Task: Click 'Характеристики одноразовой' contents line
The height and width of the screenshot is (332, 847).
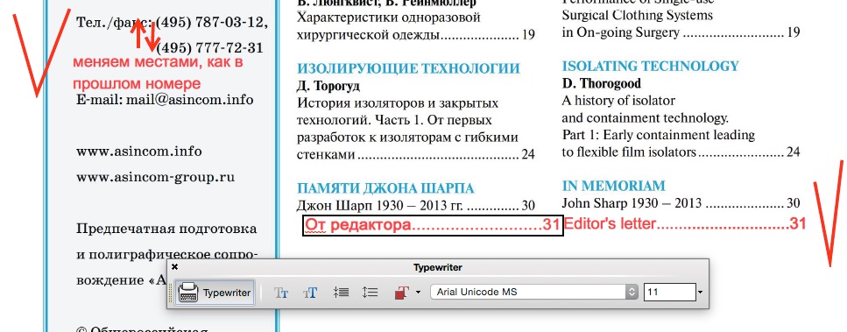Action: click(x=389, y=18)
